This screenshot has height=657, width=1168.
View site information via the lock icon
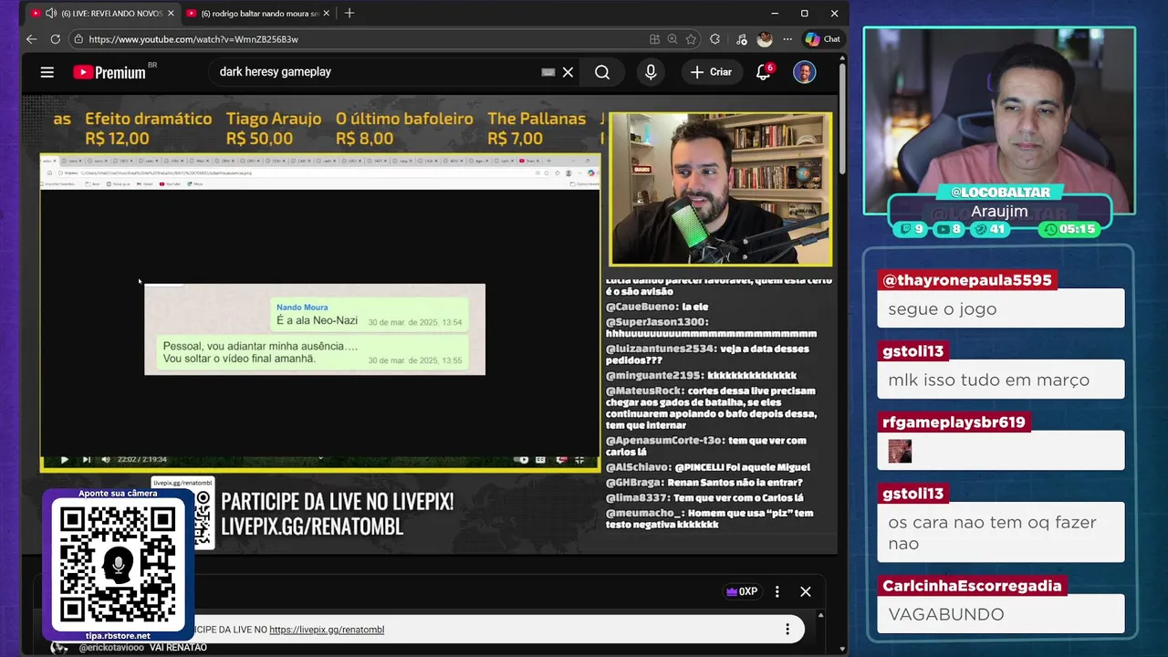[x=78, y=39]
